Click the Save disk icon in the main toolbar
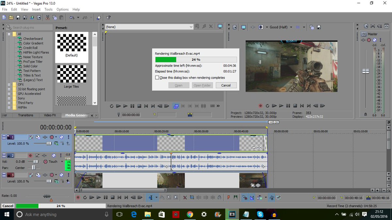This screenshot has width=392, height=220. click(x=18, y=18)
